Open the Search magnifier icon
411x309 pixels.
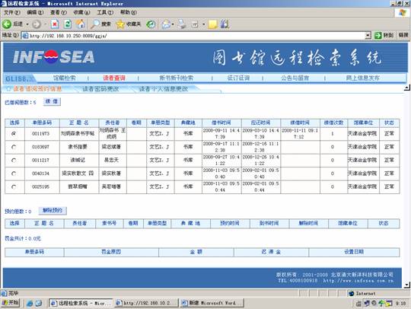[x=94, y=24]
